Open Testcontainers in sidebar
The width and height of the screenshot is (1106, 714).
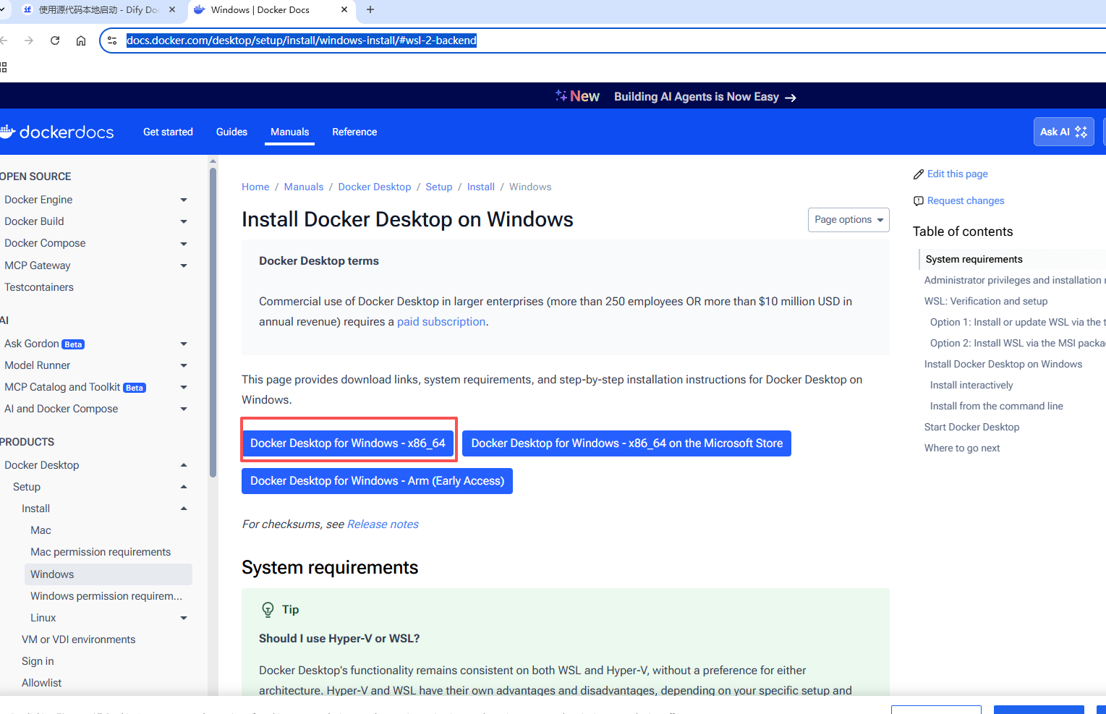[39, 287]
